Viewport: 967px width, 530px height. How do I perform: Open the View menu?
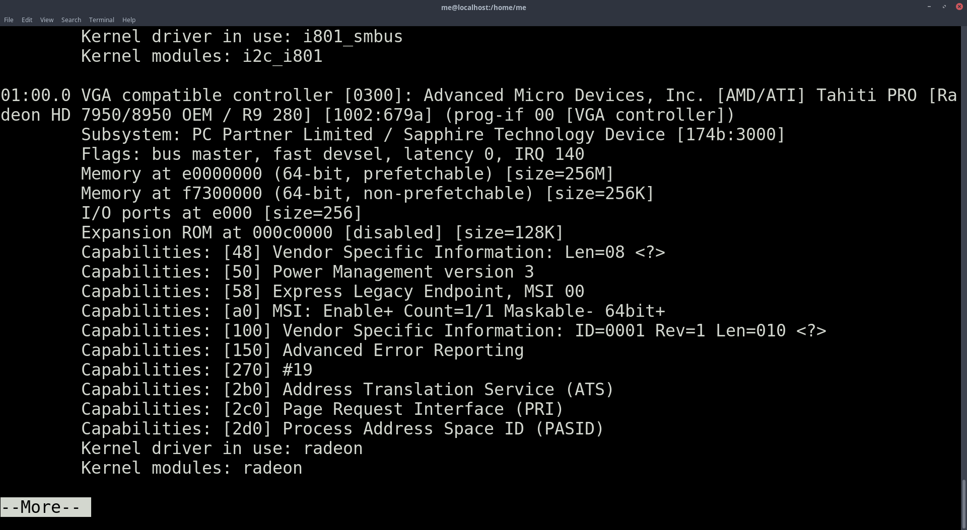tap(46, 20)
